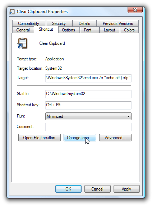The image size is (152, 205).
Task: Open the Layout tab
Action: (109, 30)
